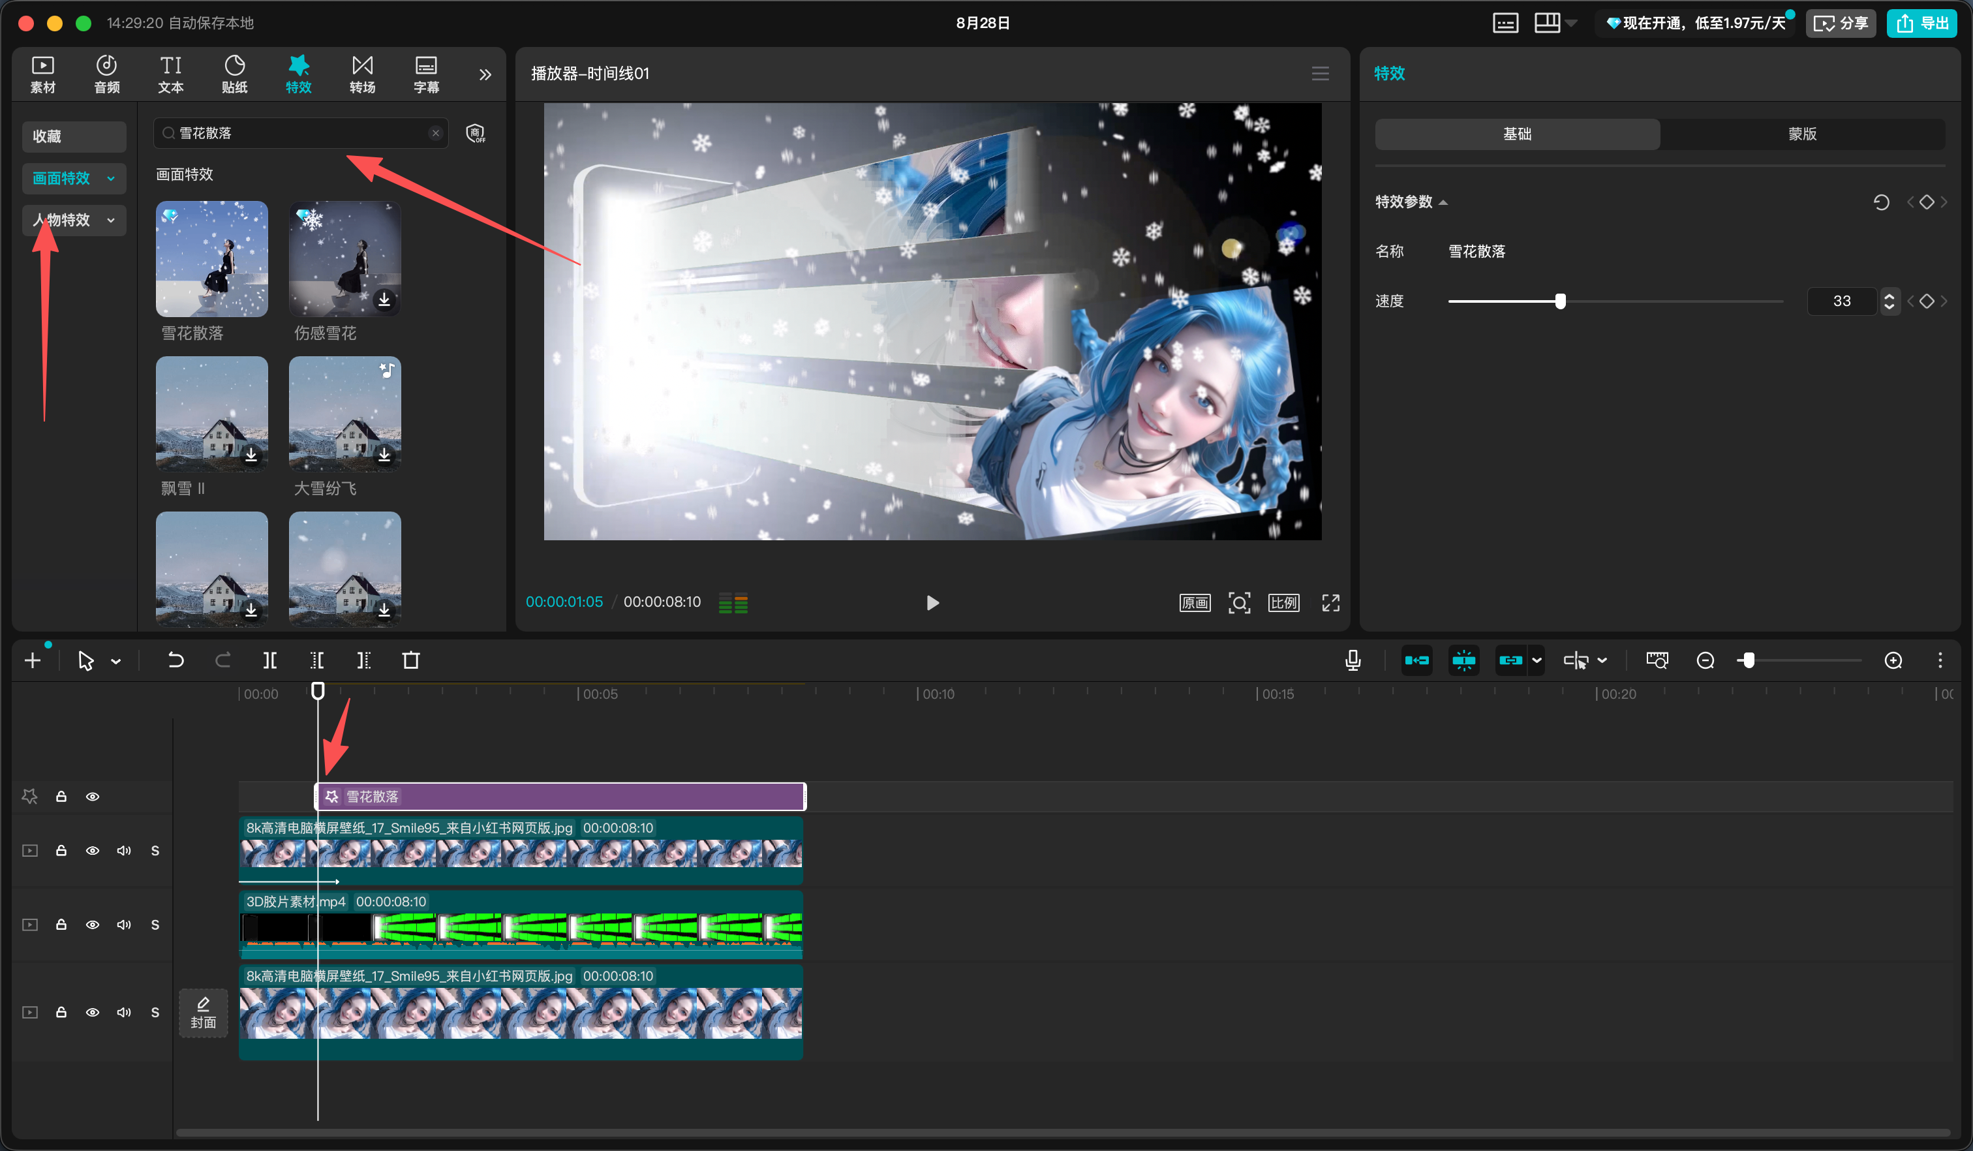Choose the selection pointer tool
Image resolution: width=1973 pixels, height=1151 pixels.
[86, 661]
